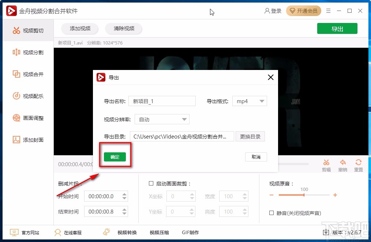371x242 pixels.
Task: Lower volume with the minus icon
Action: (x=271, y=195)
